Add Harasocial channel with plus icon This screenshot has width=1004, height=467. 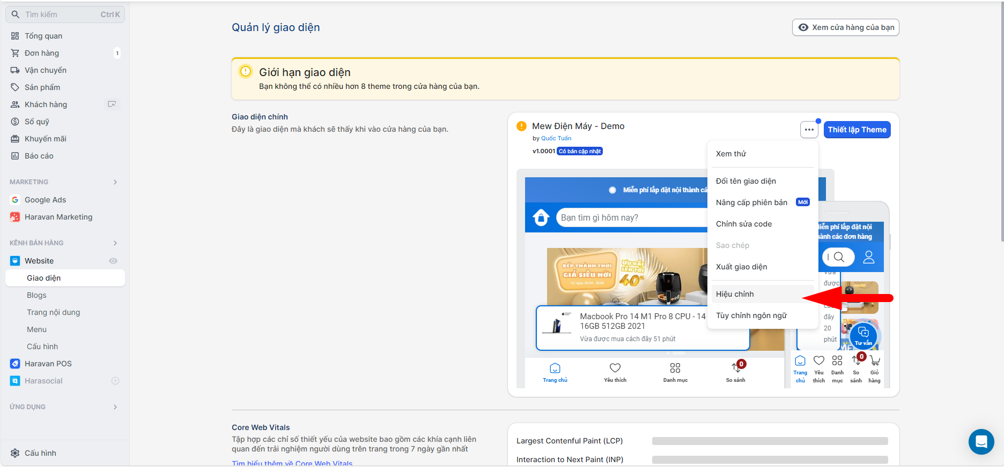tap(115, 381)
